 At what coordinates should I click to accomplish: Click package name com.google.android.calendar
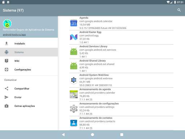point(96,21)
